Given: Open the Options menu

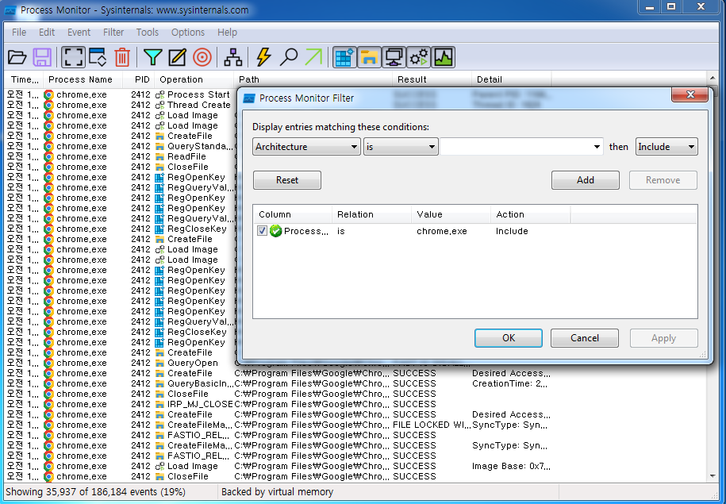Looking at the screenshot, I should click(188, 32).
